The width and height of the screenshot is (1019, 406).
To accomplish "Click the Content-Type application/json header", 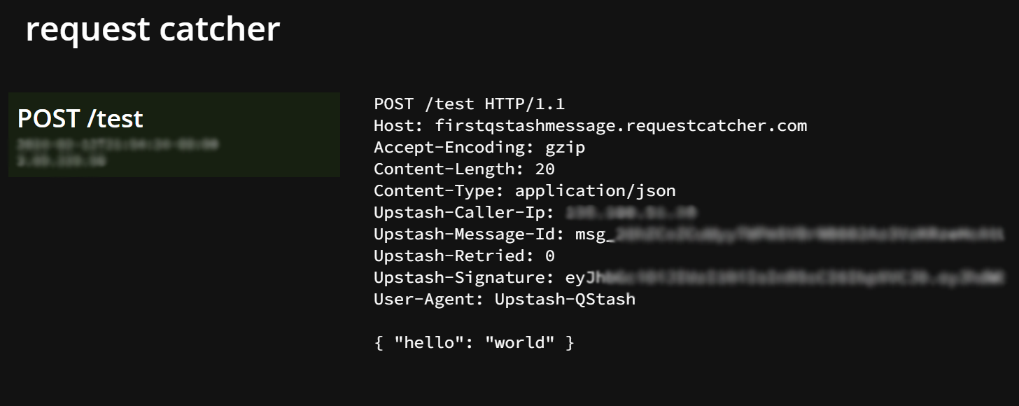I will 525,190.
